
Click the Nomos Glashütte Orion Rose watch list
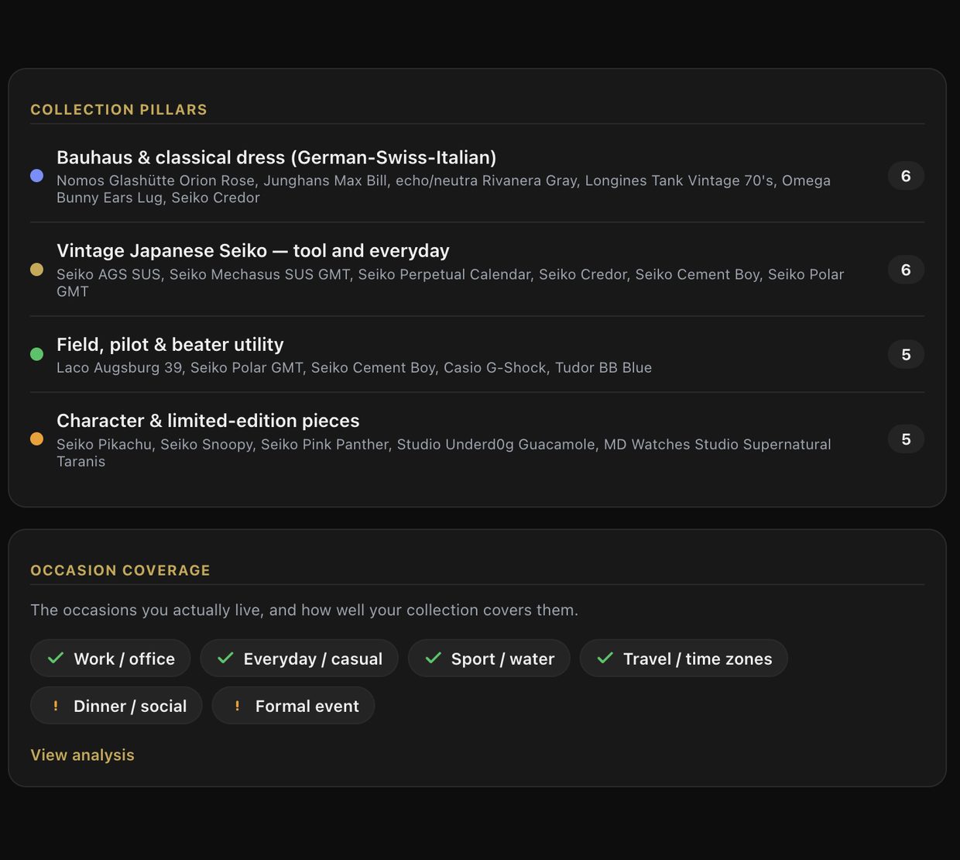[444, 189]
